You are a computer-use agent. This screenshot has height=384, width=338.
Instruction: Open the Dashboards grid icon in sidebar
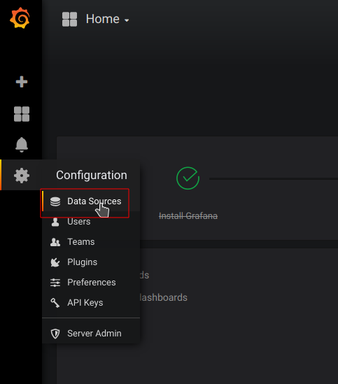pos(22,114)
